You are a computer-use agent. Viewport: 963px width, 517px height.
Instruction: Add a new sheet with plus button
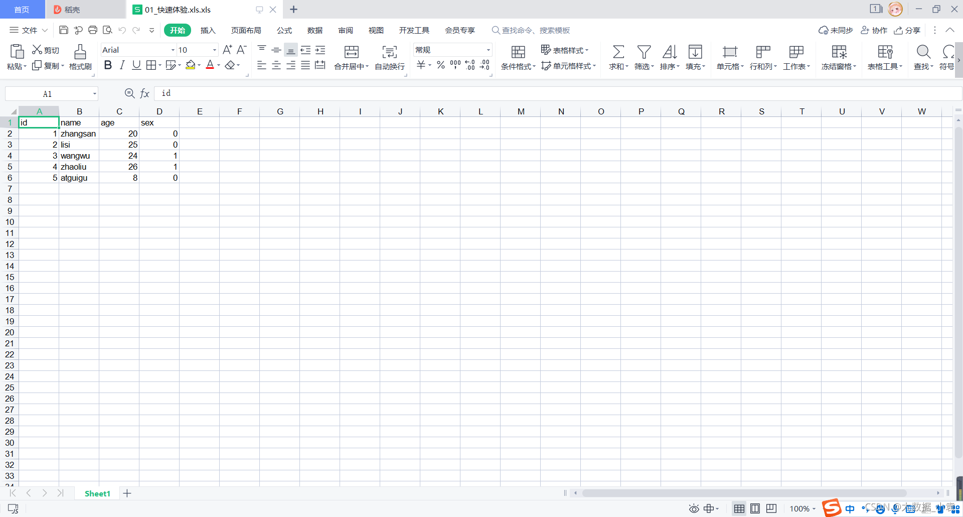point(127,493)
